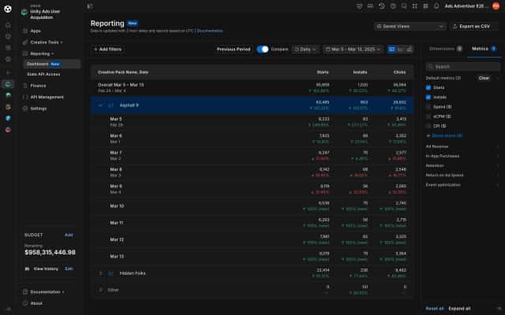The width and height of the screenshot is (505, 315).
Task: Expand the Other row
Action: [x=100, y=290]
